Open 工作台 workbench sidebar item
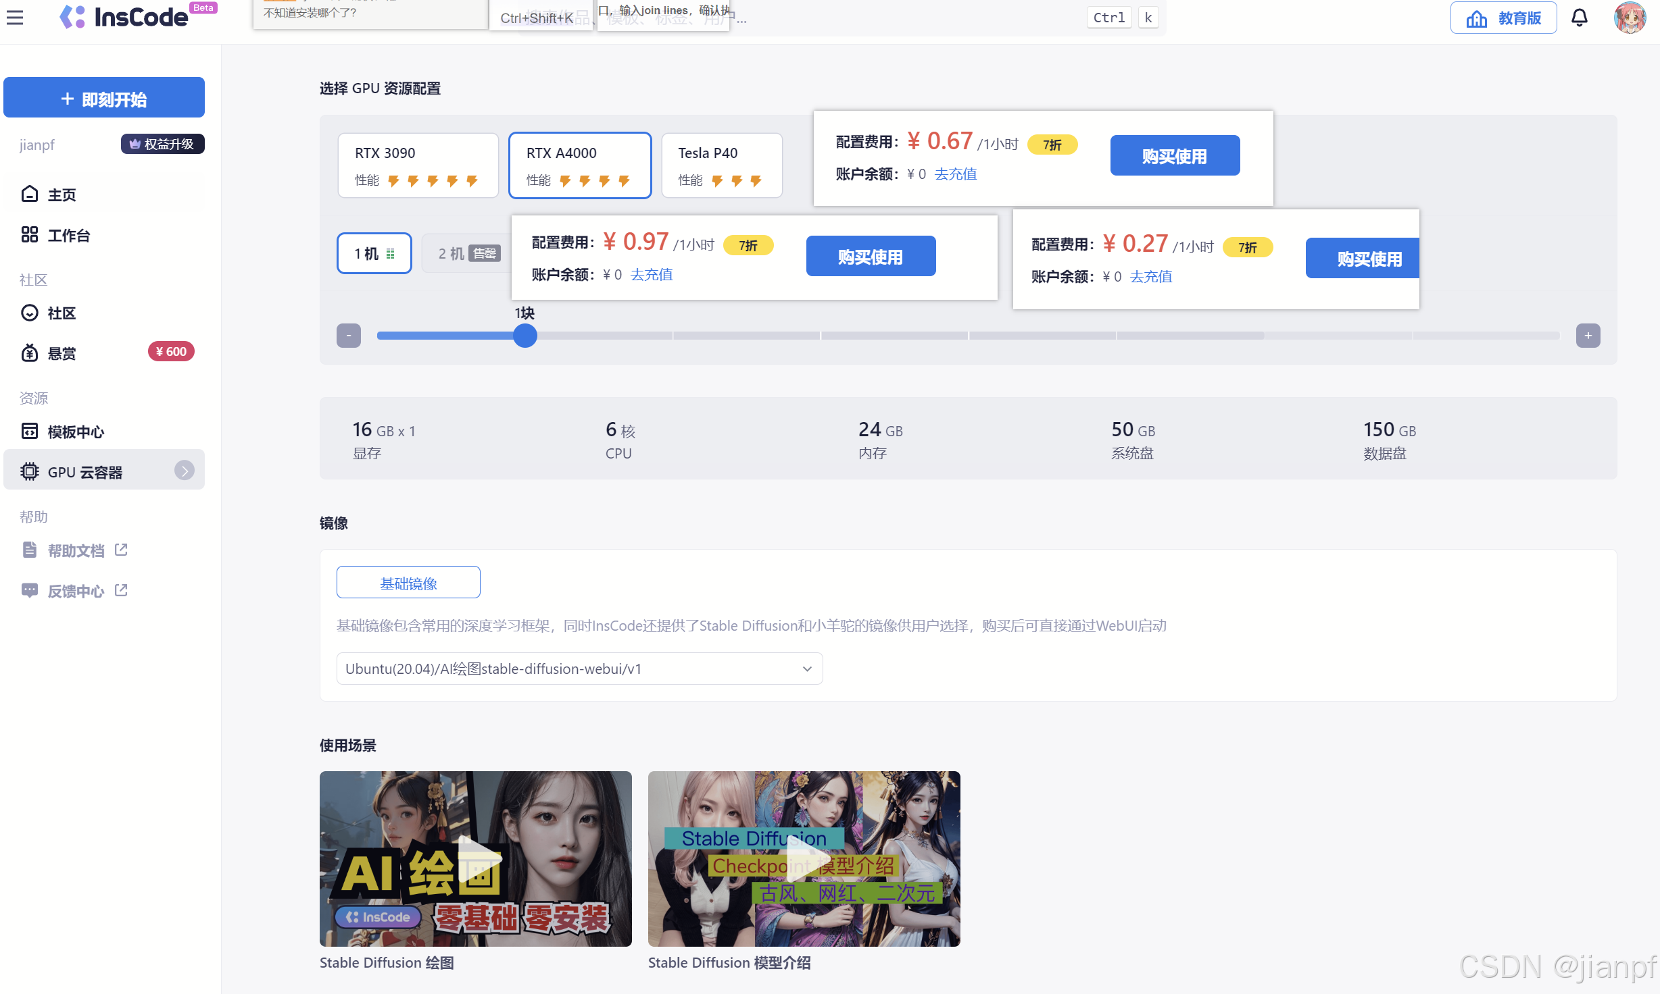Viewport: 1660px width, 994px height. (68, 235)
